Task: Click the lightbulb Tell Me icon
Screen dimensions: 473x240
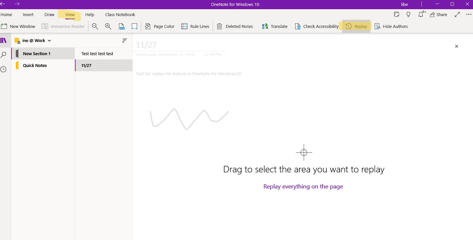Action: pos(409,14)
